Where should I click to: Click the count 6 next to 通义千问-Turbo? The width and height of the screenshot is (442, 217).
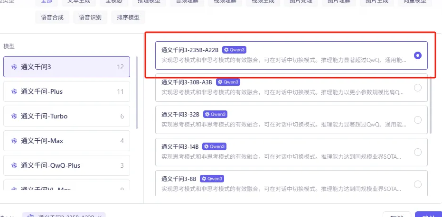click(122, 116)
